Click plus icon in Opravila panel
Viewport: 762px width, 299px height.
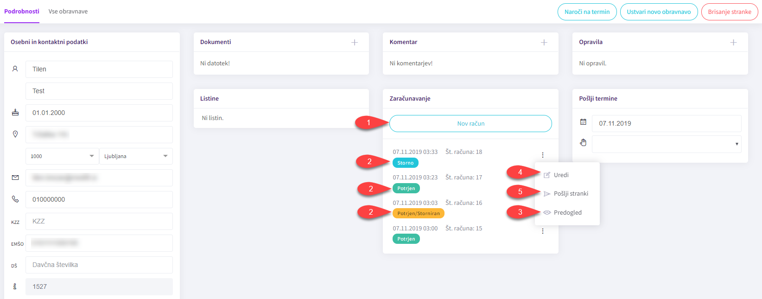click(x=733, y=42)
